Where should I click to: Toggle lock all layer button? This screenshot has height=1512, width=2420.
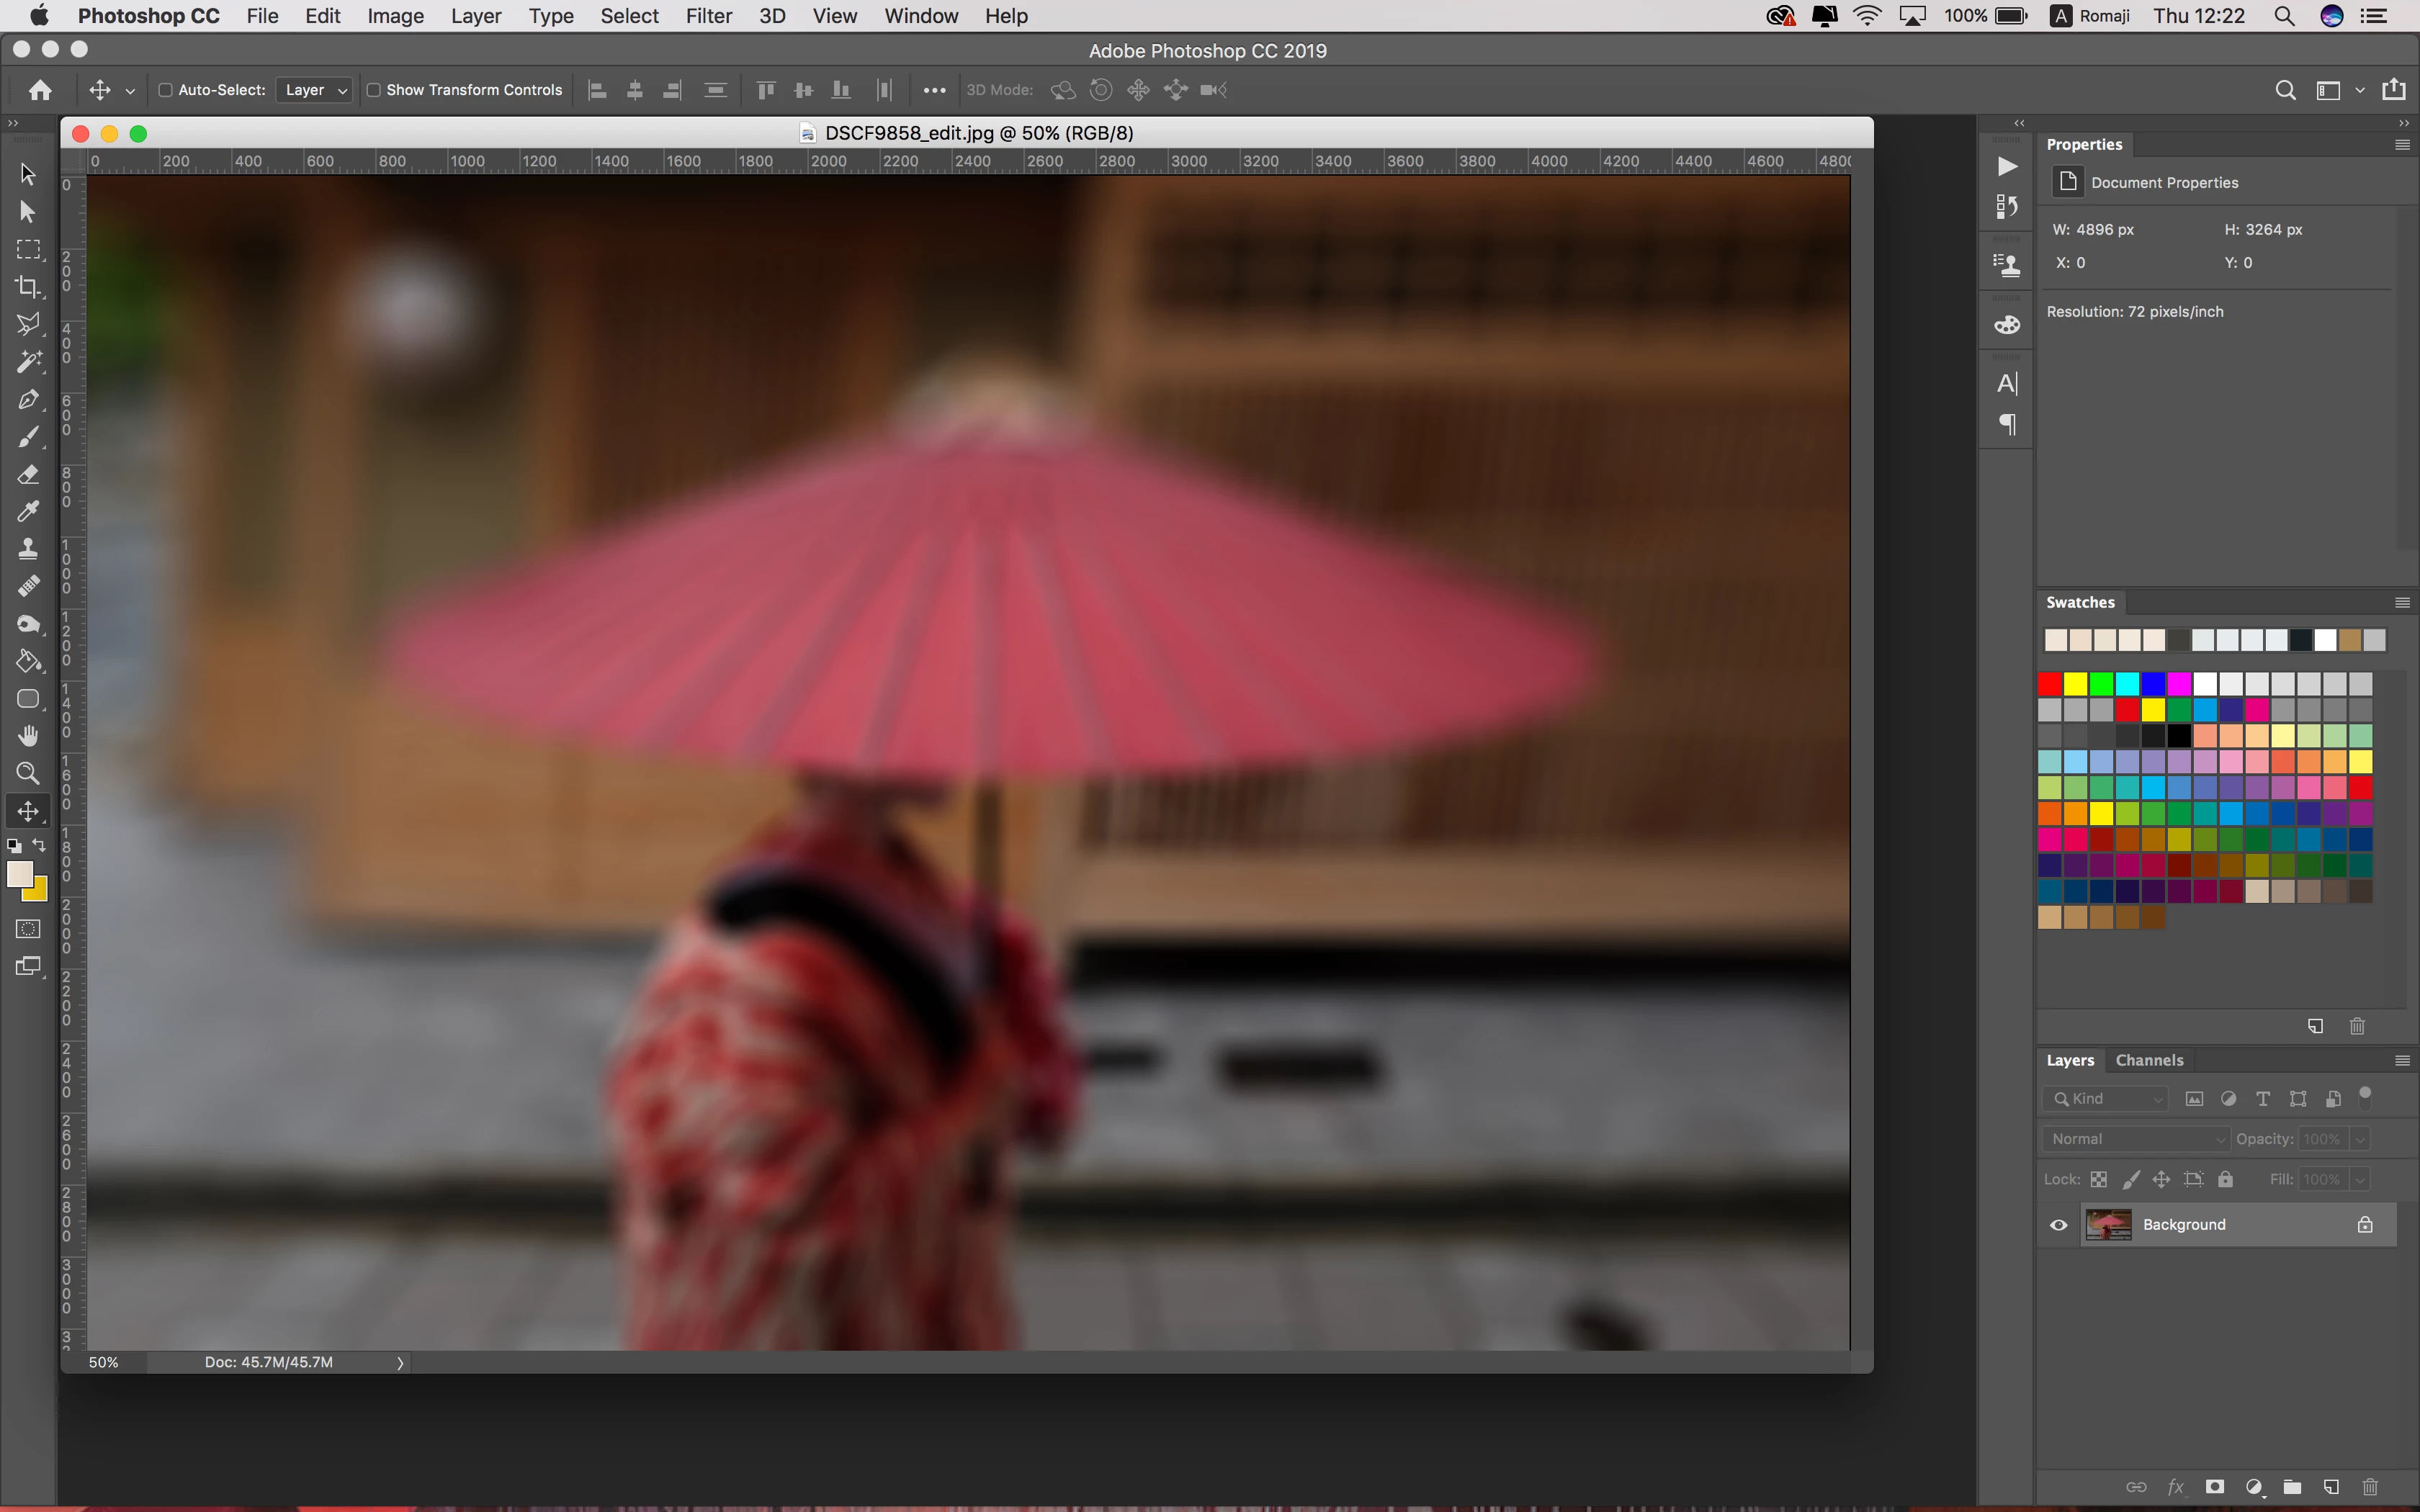click(2225, 1180)
